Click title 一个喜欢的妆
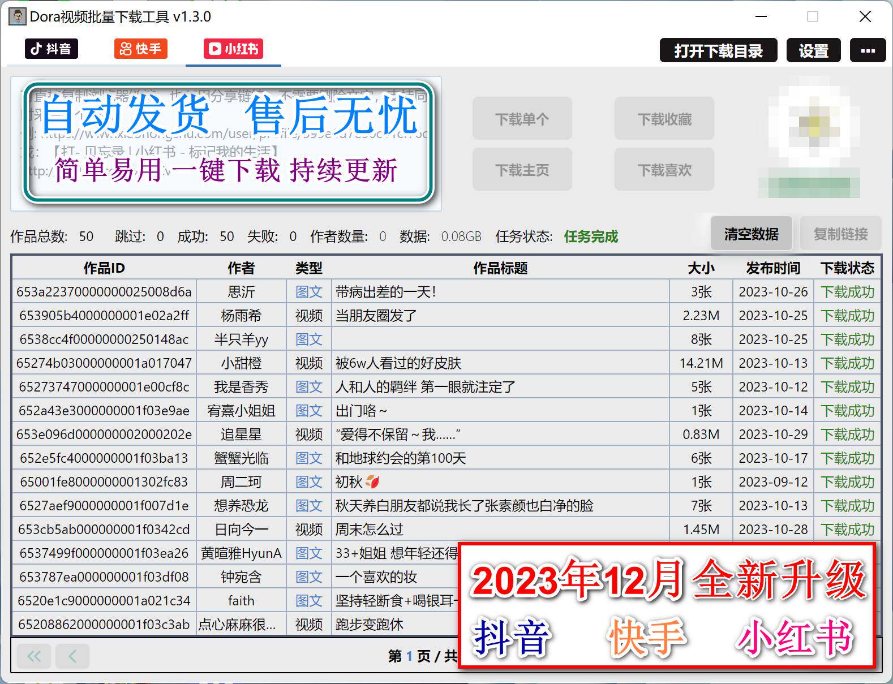893x684 pixels. (x=376, y=577)
